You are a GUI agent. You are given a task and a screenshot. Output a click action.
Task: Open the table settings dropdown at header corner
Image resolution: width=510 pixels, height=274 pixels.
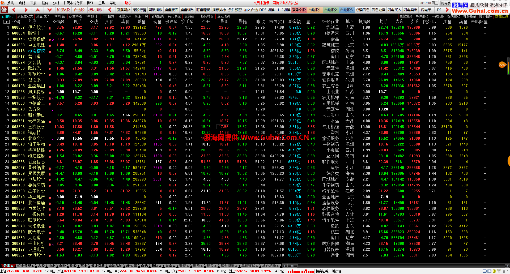[x=6, y=22]
